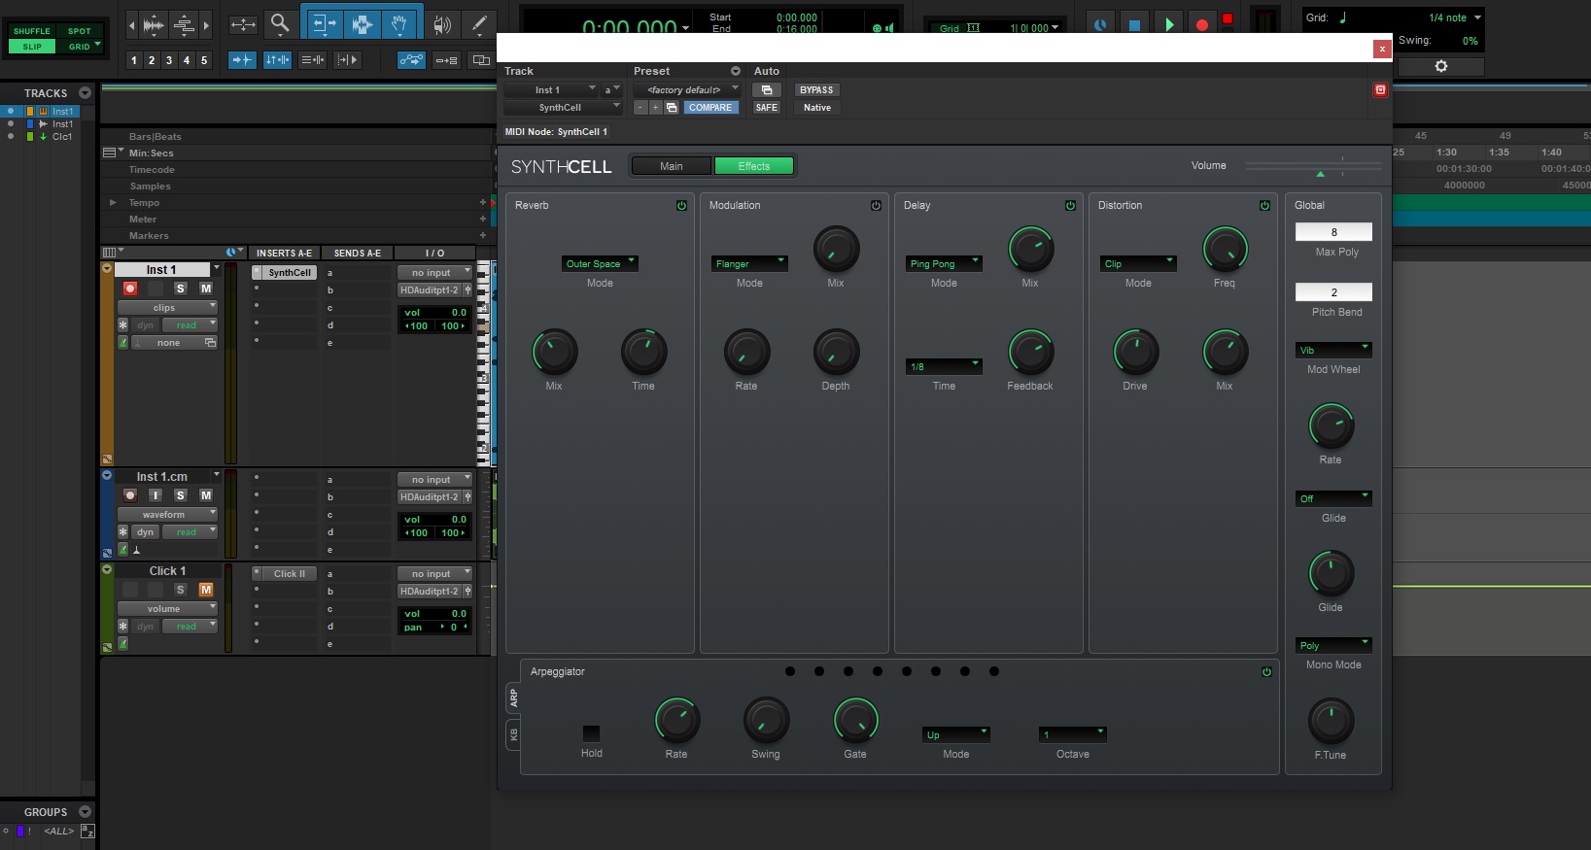The image size is (1591, 850).
Task: Open the Modulation Mode Flanger dropdown
Action: (749, 263)
